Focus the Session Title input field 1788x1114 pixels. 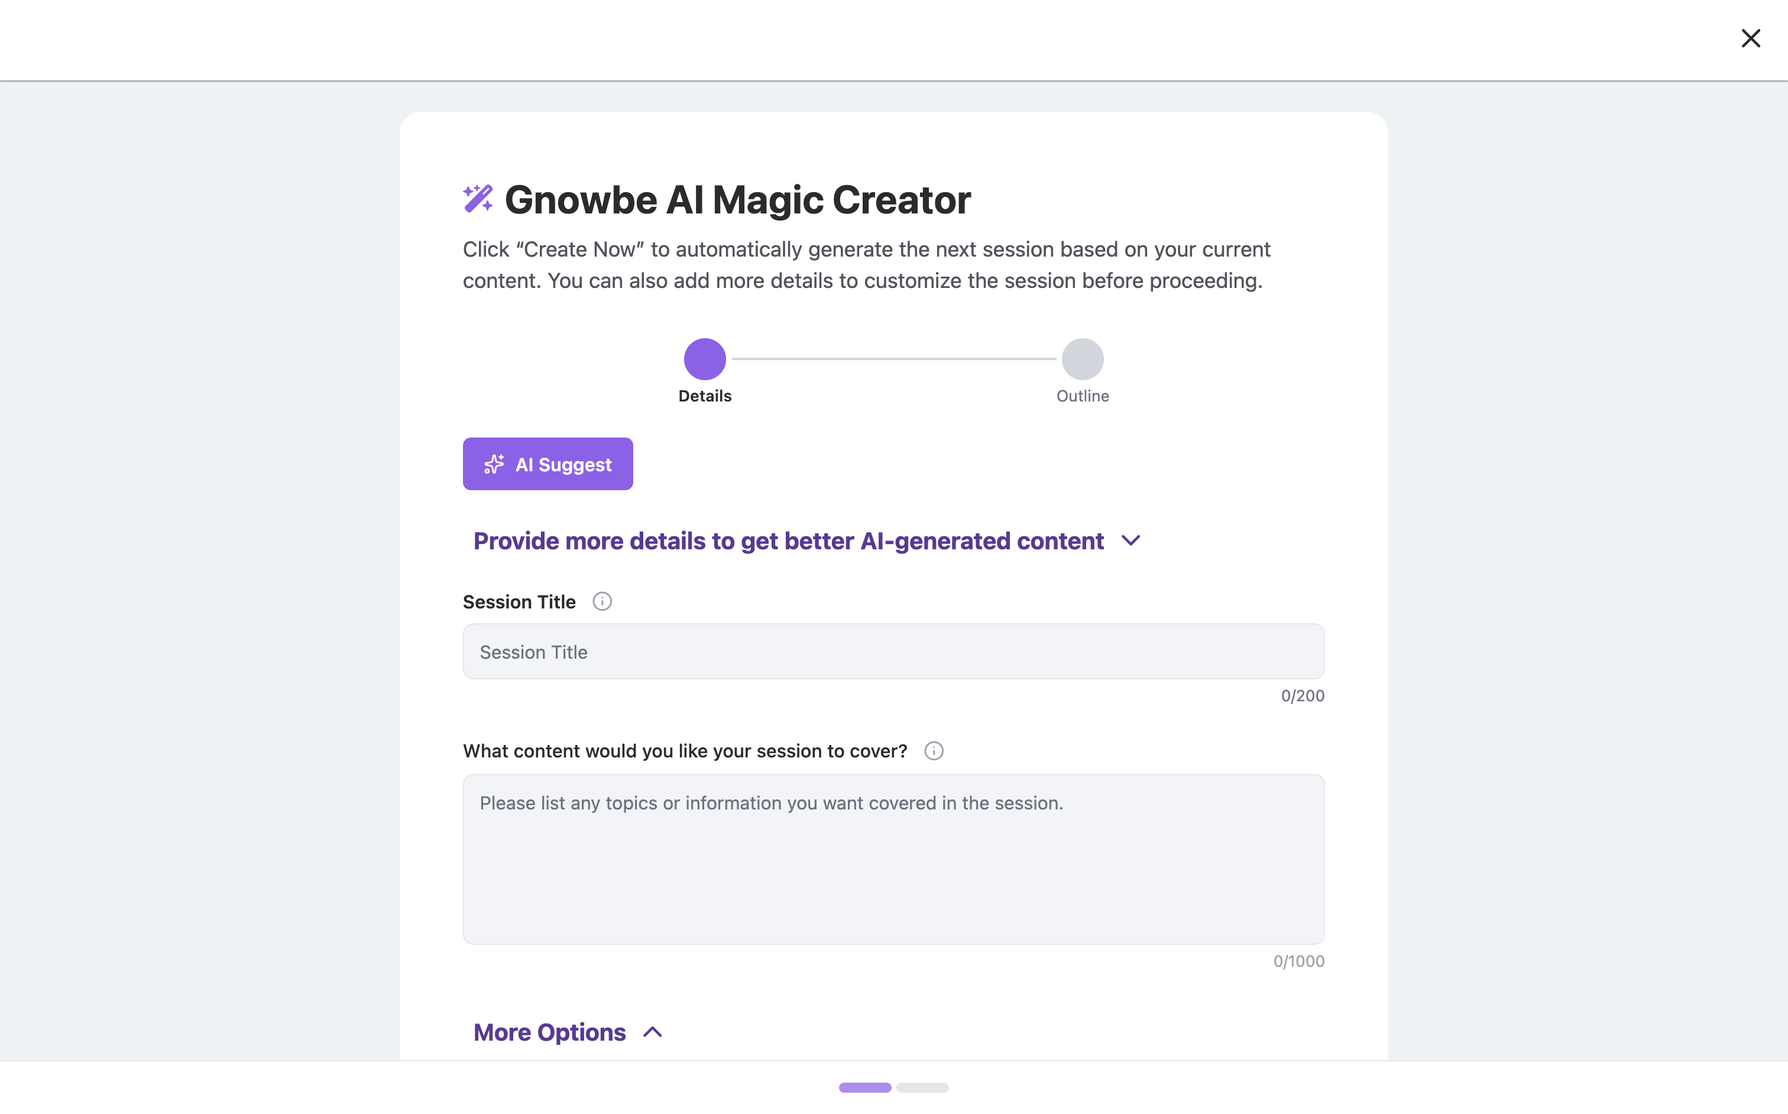coord(893,652)
